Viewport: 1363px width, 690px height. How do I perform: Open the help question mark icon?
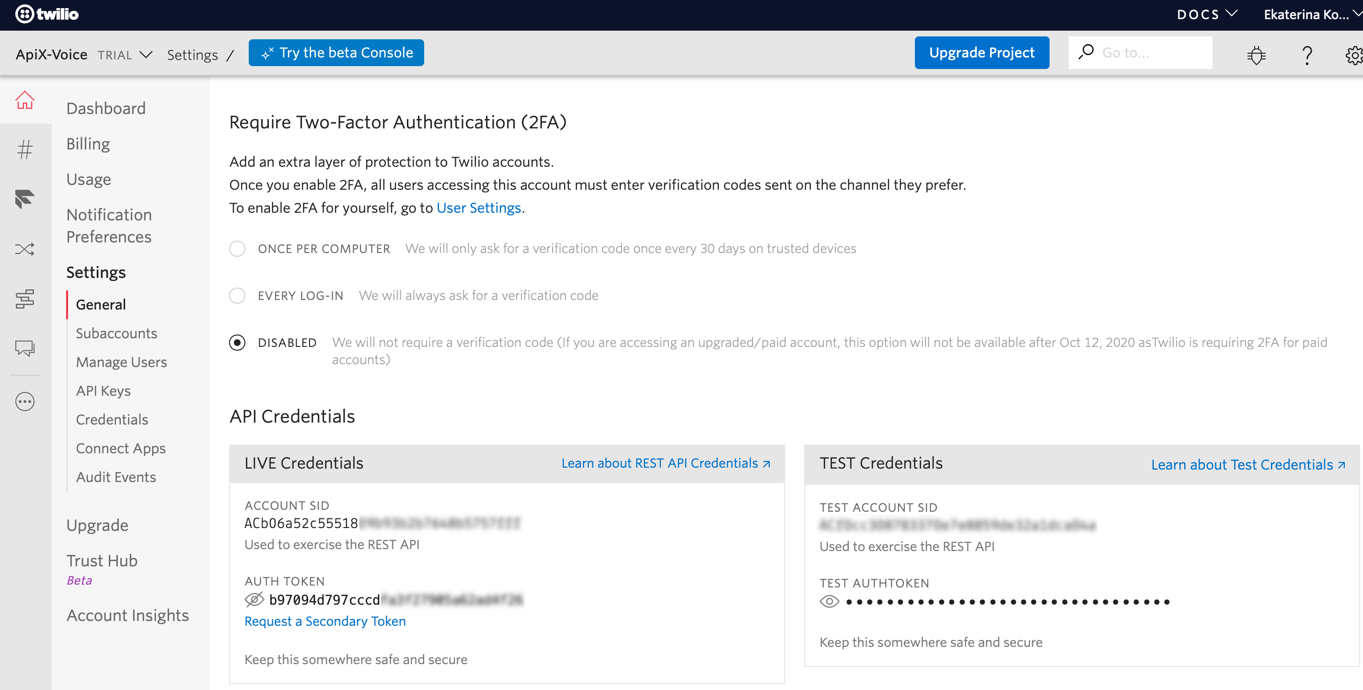[1307, 55]
